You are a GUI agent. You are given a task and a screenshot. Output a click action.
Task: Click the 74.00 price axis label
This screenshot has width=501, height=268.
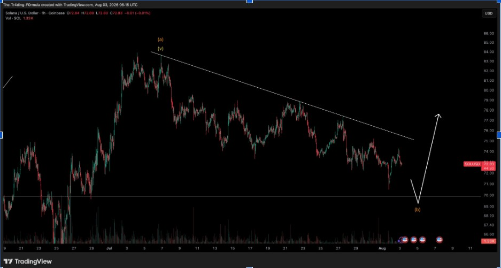(x=489, y=151)
